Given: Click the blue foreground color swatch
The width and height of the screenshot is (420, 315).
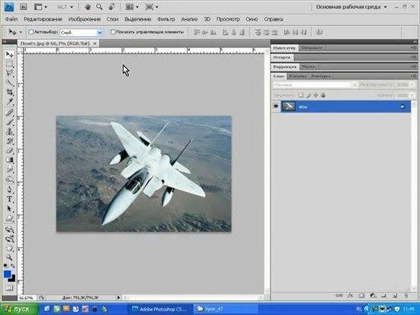Looking at the screenshot, I should [7, 274].
